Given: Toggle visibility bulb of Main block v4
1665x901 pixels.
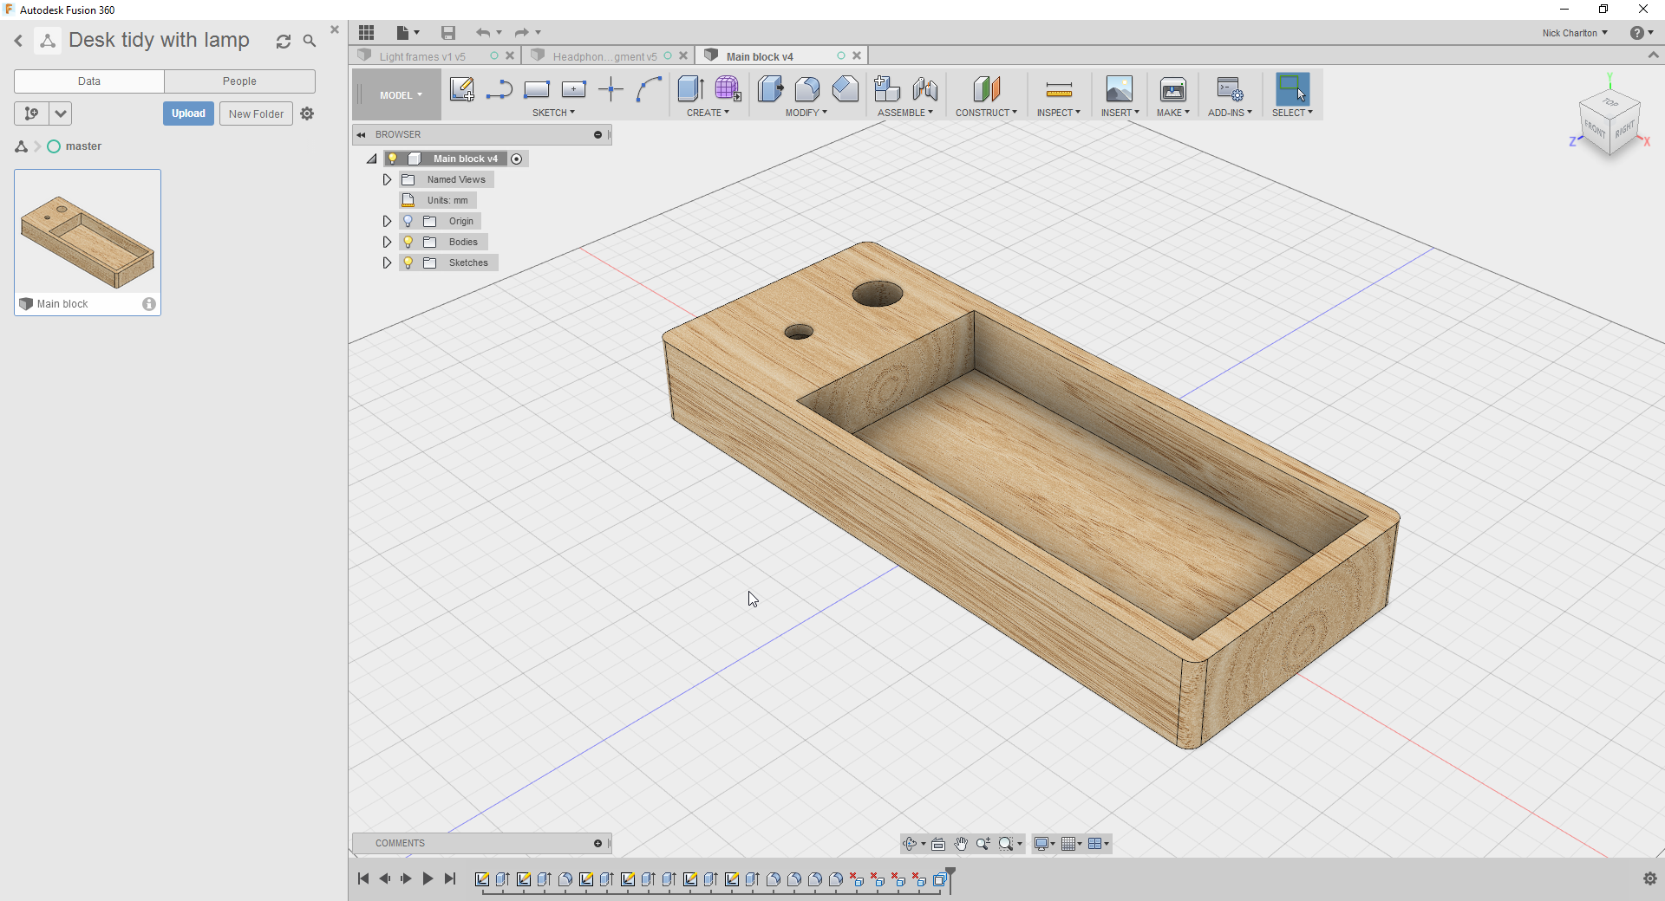Looking at the screenshot, I should tap(393, 159).
